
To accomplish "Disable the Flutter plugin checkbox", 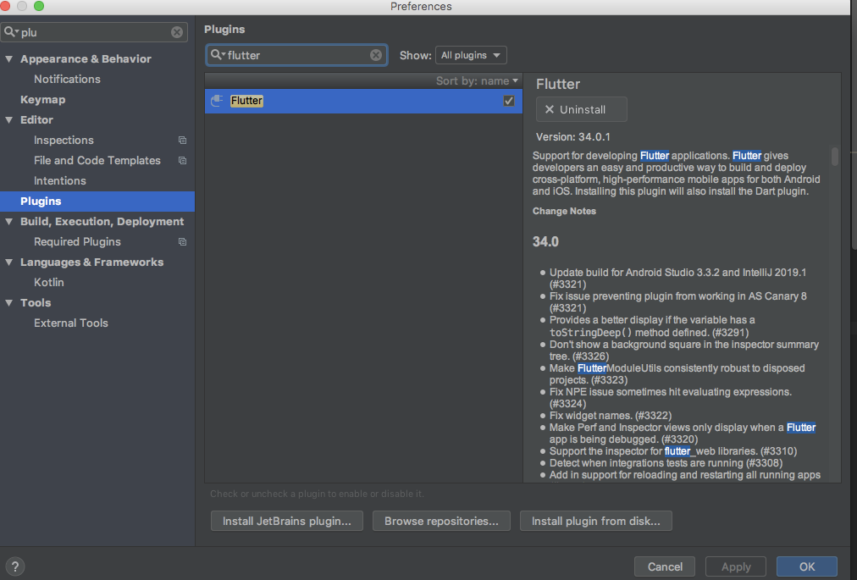I will point(508,101).
